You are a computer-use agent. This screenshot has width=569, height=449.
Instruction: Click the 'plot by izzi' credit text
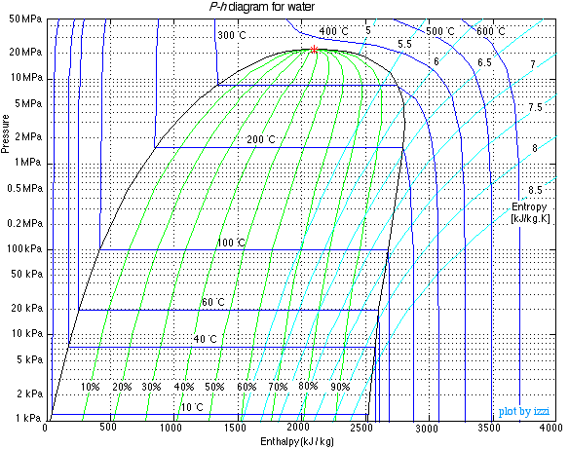point(523,412)
